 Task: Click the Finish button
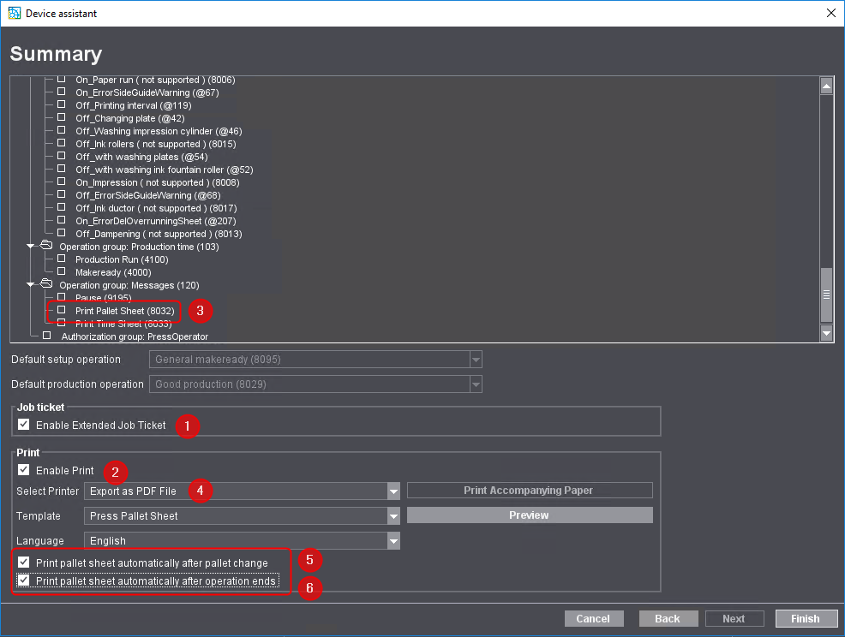click(806, 618)
